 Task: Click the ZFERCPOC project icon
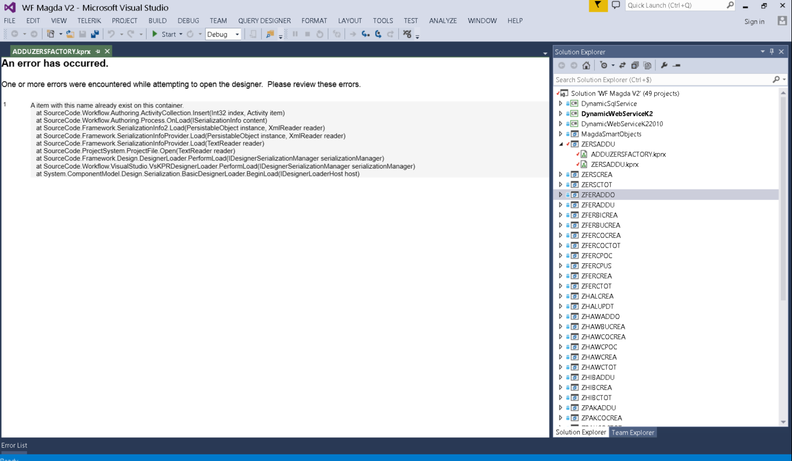(x=574, y=256)
